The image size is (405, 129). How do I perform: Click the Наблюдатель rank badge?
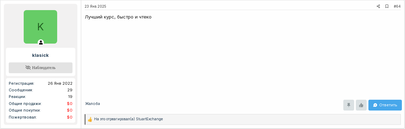click(x=40, y=68)
